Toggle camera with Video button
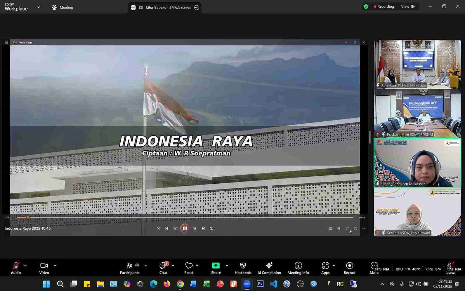 [44, 268]
